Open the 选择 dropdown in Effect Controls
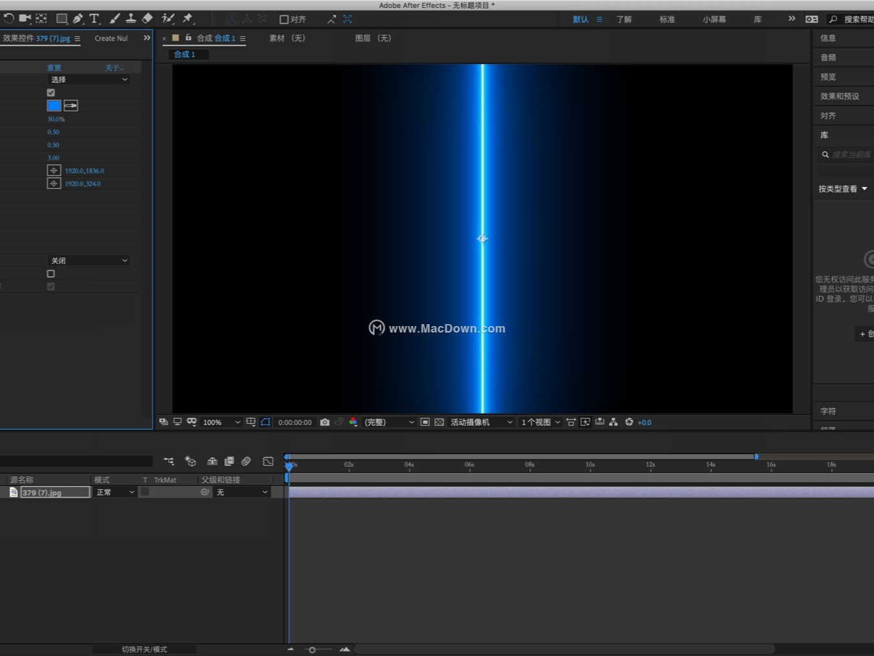The height and width of the screenshot is (656, 874). [x=89, y=79]
